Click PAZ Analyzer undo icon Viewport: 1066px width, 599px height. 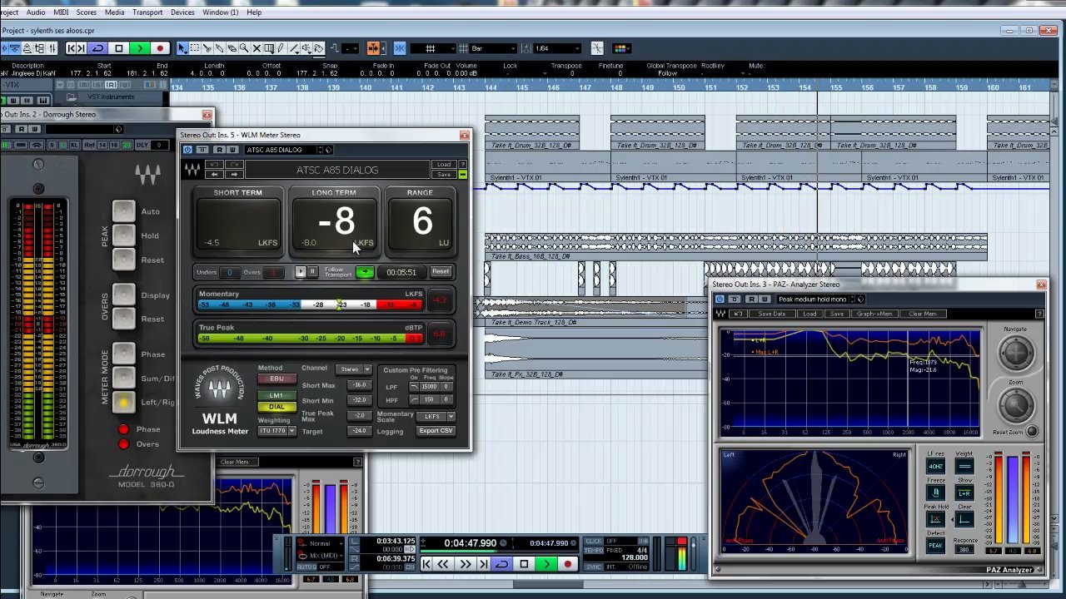[739, 314]
